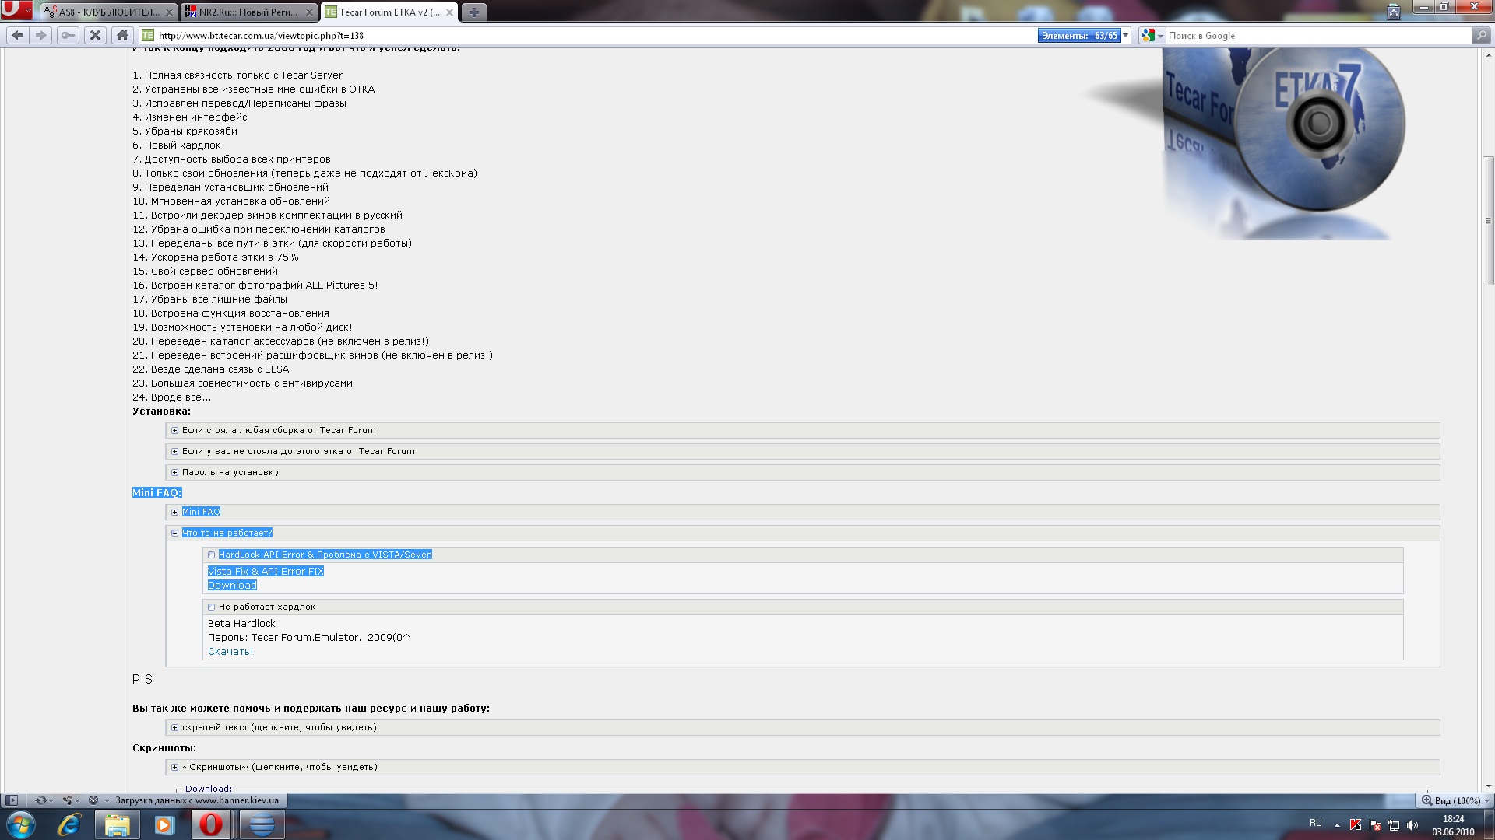Click the Forward navigation arrow
Image resolution: width=1495 pixels, height=840 pixels.
(41, 35)
